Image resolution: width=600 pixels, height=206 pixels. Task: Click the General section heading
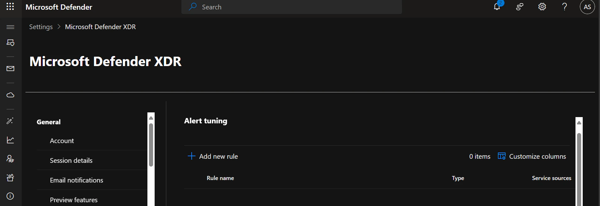tap(49, 122)
